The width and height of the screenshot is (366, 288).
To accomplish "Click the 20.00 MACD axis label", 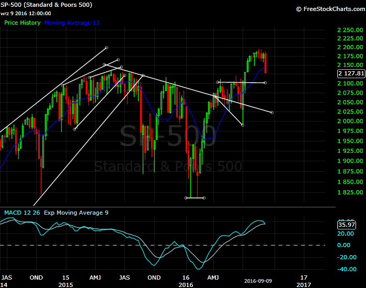I will click(x=346, y=234).
